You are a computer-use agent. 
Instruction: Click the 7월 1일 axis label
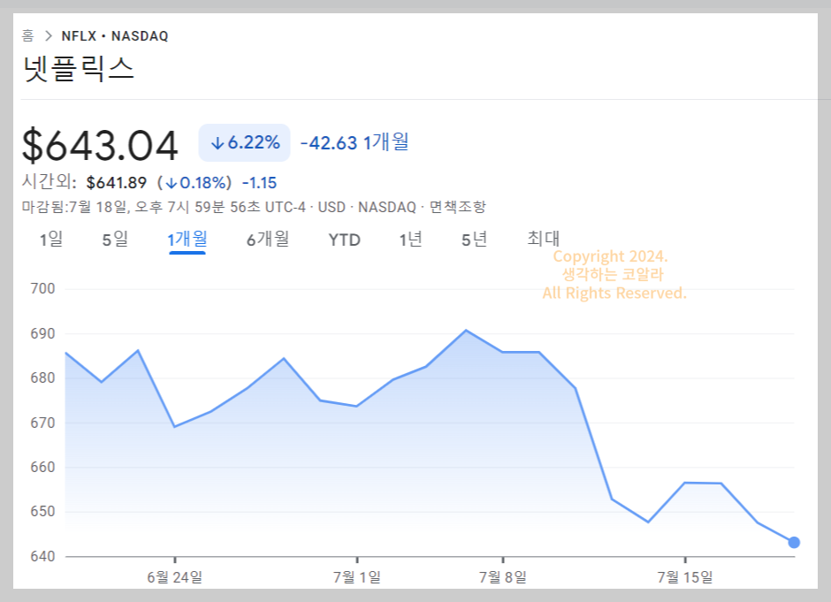(x=356, y=577)
